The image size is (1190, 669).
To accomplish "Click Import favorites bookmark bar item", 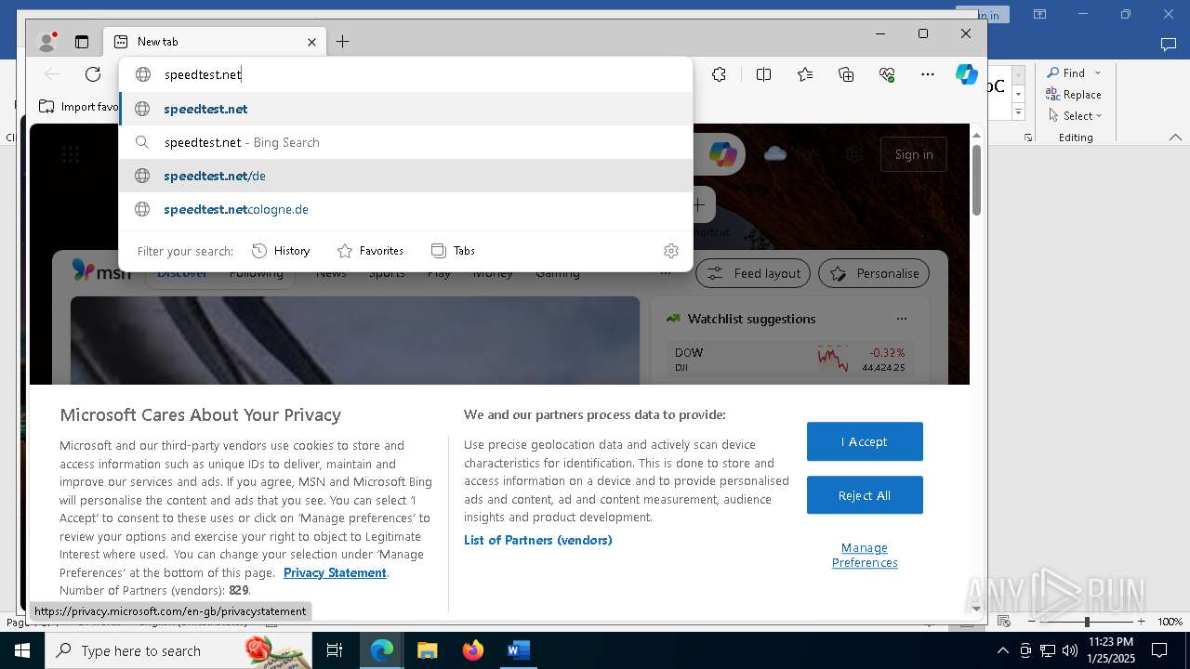I will pos(80,107).
